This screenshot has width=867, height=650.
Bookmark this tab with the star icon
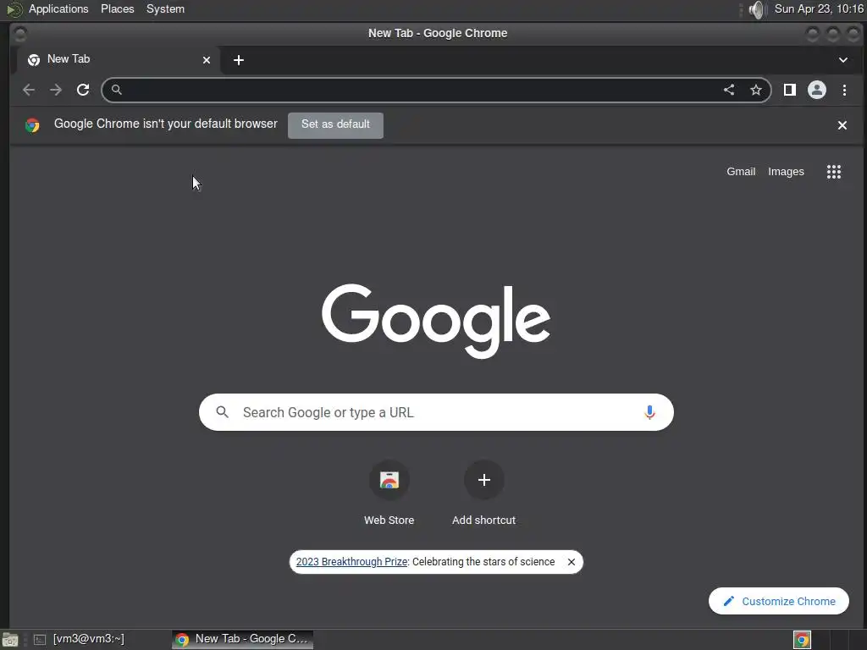pos(756,90)
